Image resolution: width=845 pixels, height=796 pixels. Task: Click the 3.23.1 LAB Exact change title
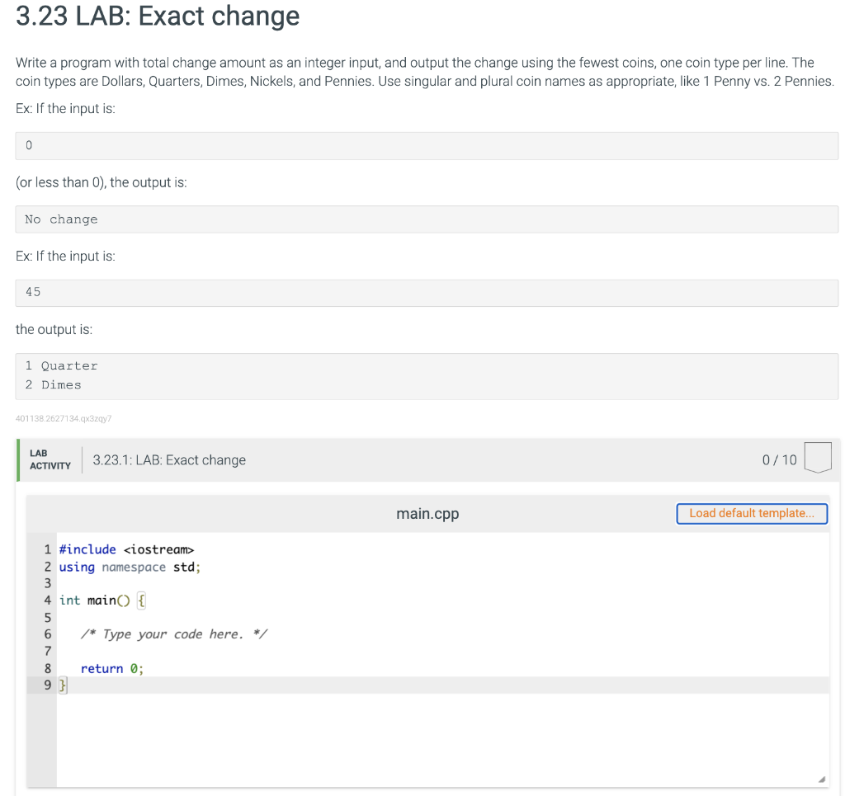coord(169,459)
